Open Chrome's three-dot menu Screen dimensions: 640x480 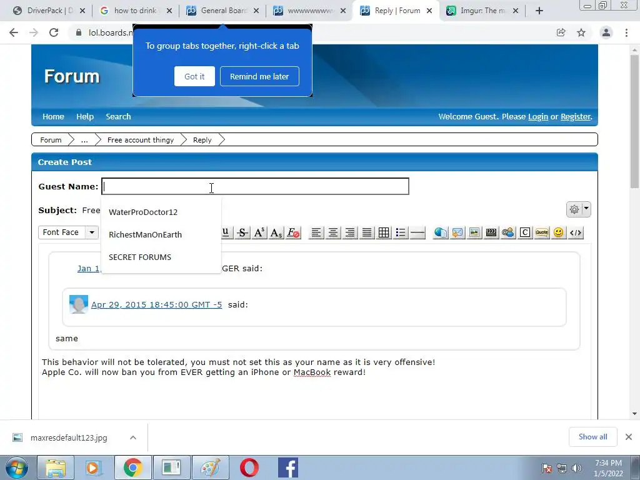click(x=626, y=32)
